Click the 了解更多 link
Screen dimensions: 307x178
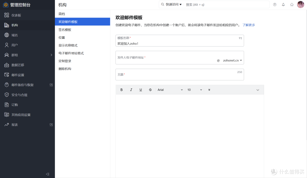coord(249,25)
